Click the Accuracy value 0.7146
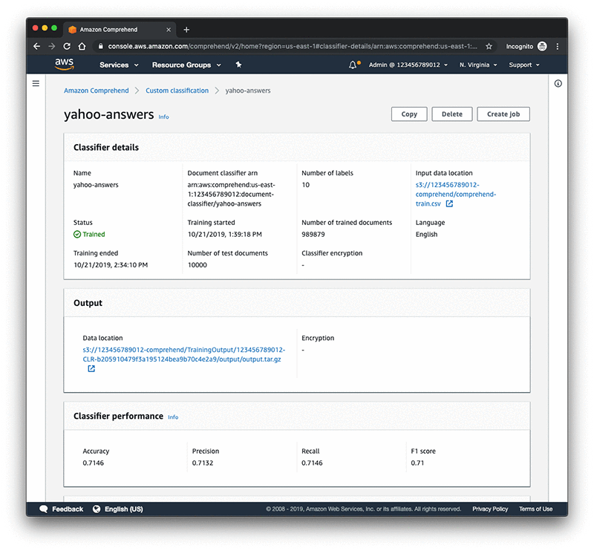 point(94,463)
